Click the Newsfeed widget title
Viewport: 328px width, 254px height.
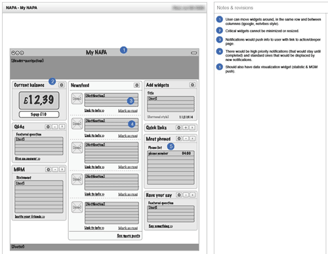80,85
